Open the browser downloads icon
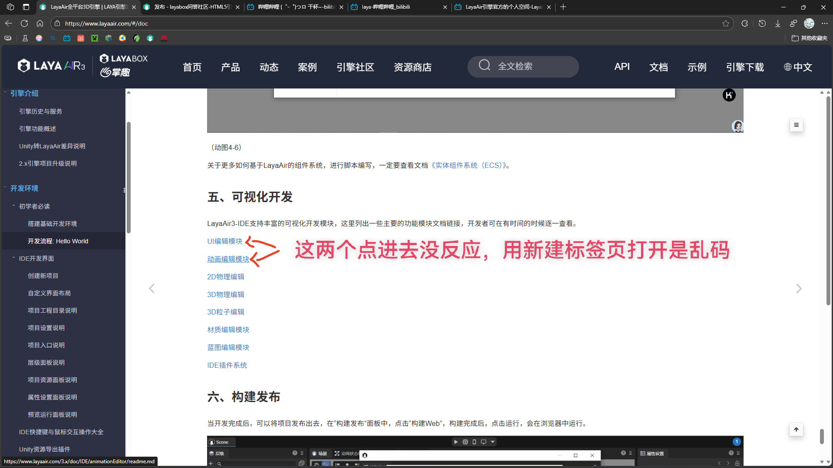The height and width of the screenshot is (468, 833). (777, 23)
